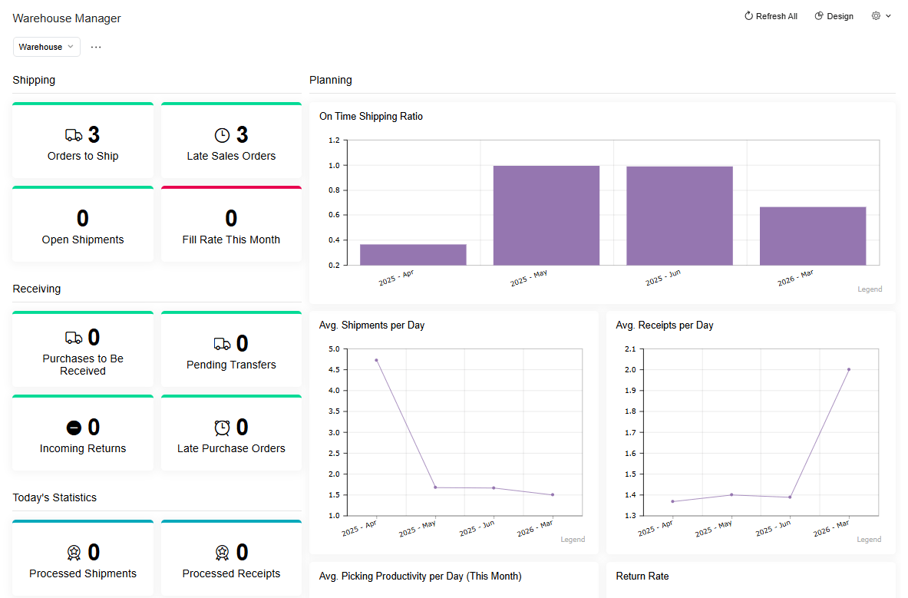Click the Refresh All circular arrow icon
The height and width of the screenshot is (598, 908).
(x=749, y=16)
